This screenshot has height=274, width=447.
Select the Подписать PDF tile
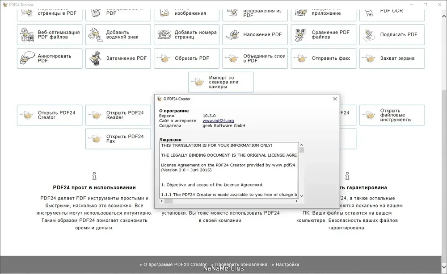point(392,35)
